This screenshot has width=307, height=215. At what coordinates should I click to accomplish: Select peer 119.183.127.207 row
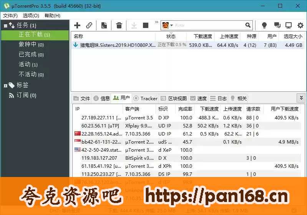click(187, 158)
